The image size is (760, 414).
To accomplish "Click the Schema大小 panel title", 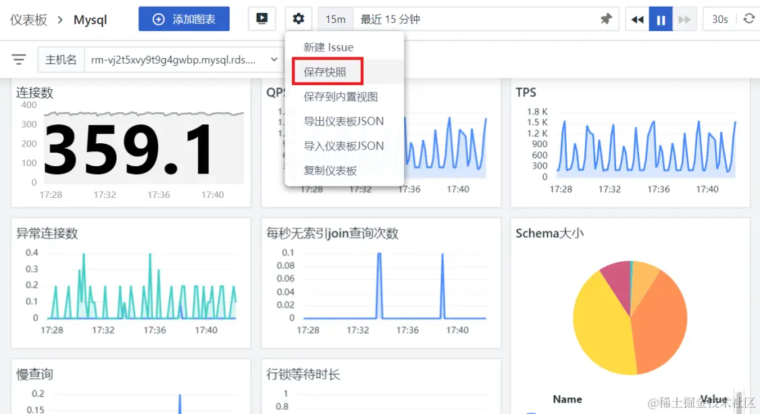I will tap(550, 233).
